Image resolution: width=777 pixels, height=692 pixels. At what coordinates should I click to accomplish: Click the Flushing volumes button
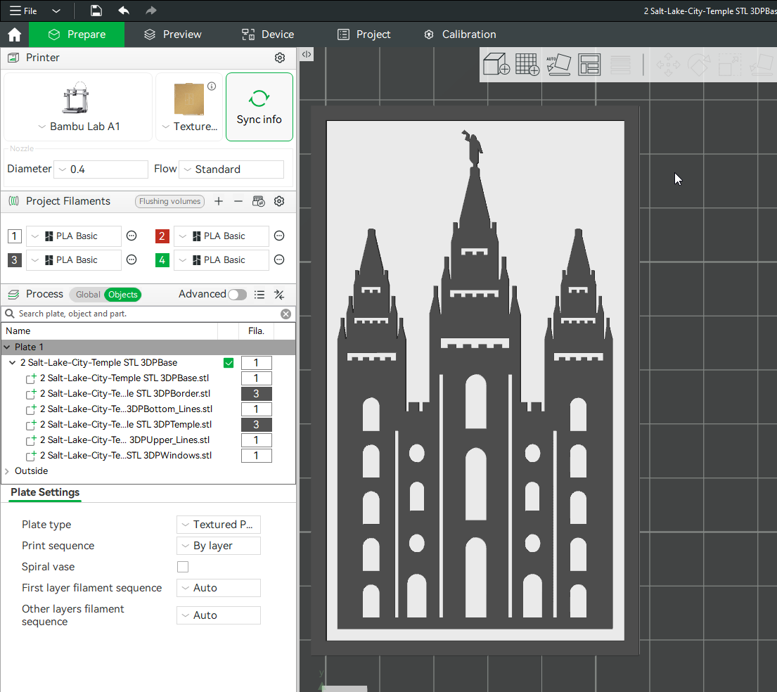169,201
